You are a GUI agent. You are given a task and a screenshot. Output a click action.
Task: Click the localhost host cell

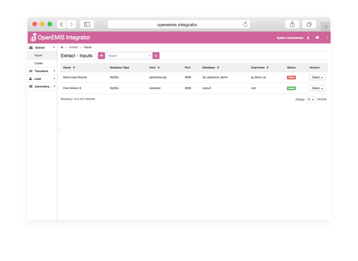155,88
